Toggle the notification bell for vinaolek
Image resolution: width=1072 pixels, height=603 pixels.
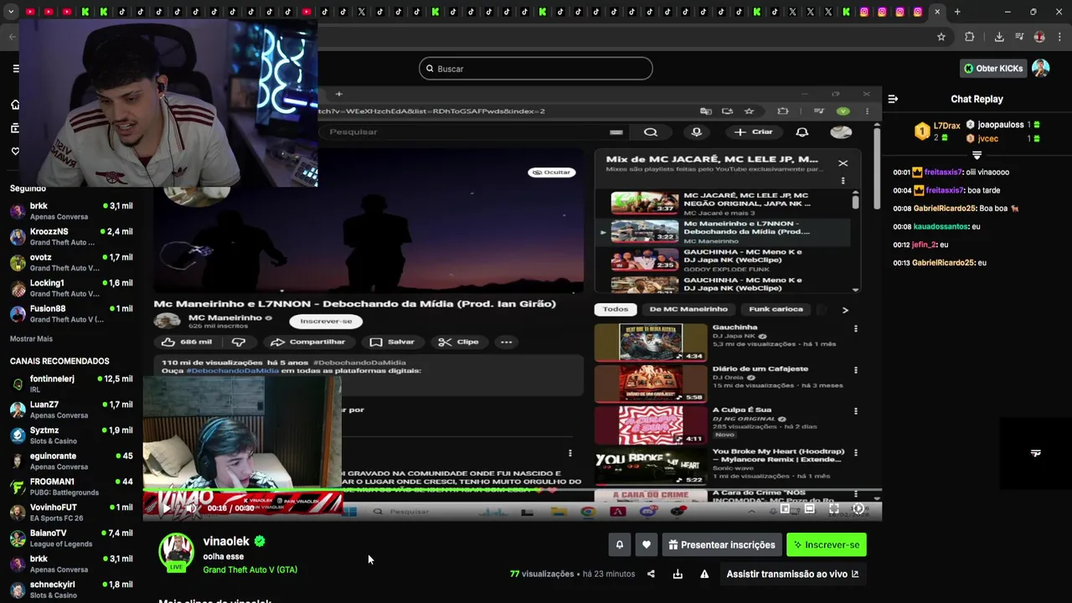620,544
